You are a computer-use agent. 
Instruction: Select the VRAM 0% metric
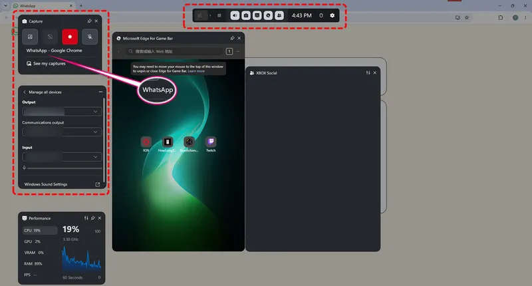[x=40, y=253]
